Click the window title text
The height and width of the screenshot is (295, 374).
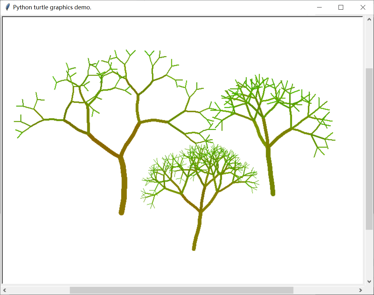[x=52, y=7]
